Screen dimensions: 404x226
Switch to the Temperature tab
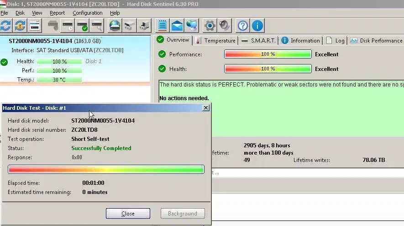click(x=215, y=40)
